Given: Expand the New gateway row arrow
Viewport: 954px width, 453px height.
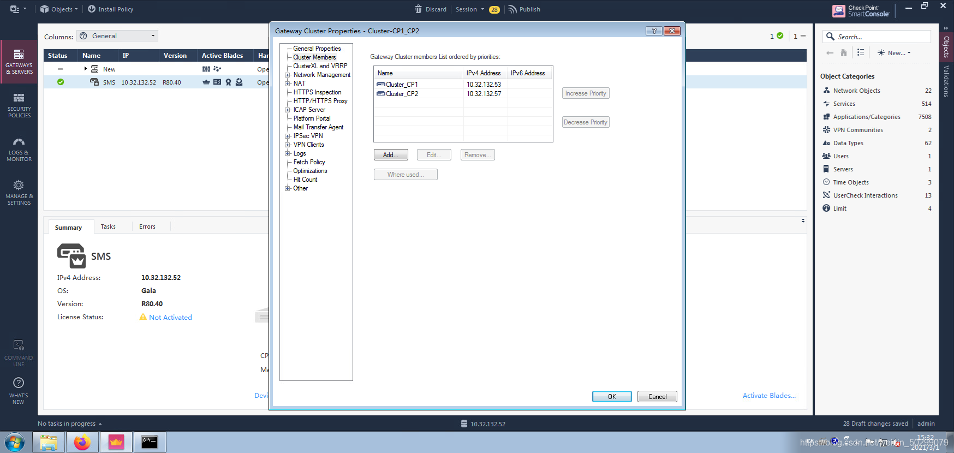Looking at the screenshot, I should pyautogui.click(x=86, y=69).
